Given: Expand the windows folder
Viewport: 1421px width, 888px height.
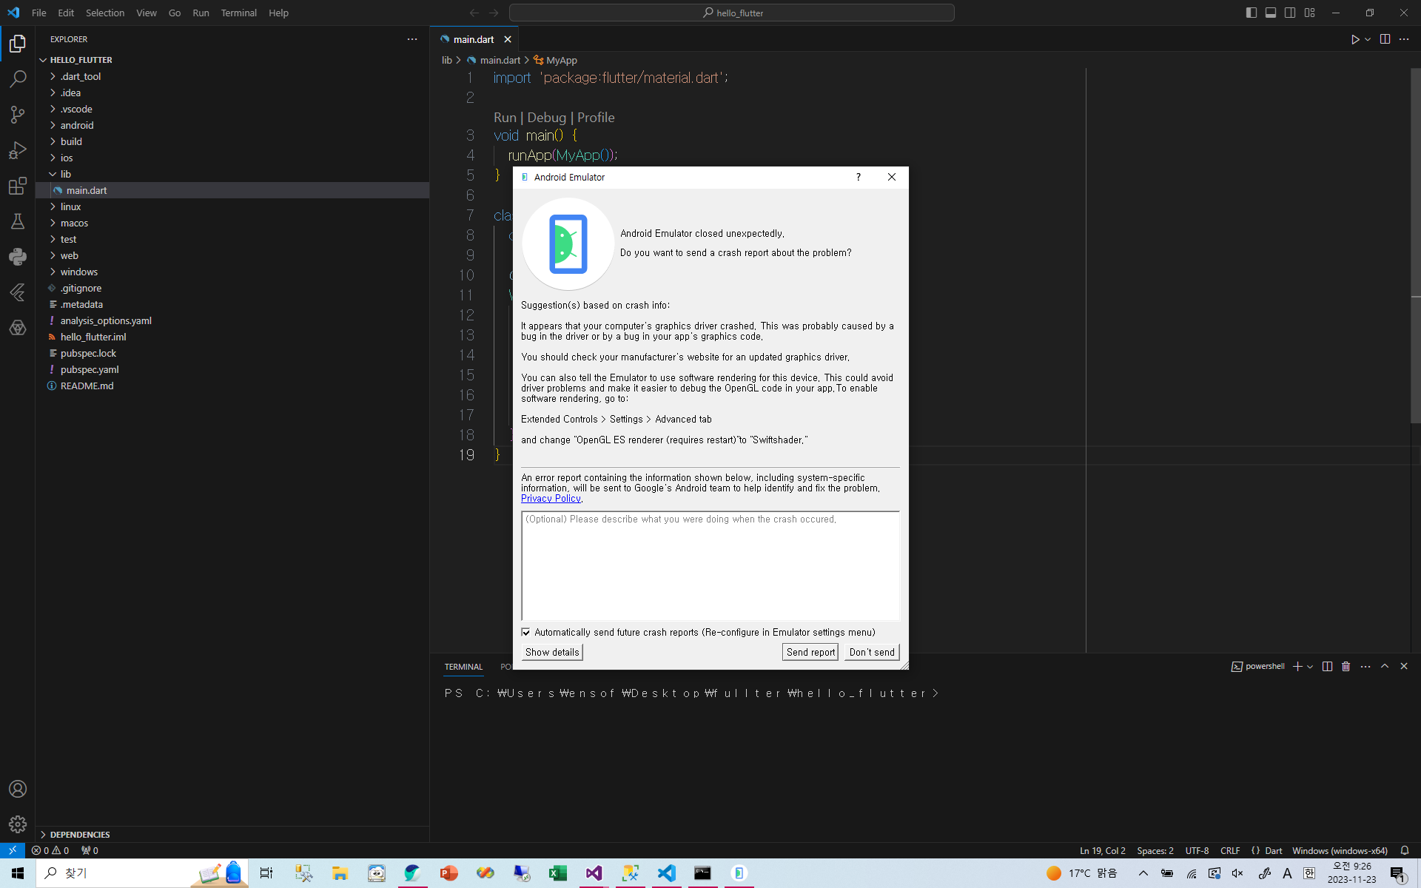Looking at the screenshot, I should [79, 272].
